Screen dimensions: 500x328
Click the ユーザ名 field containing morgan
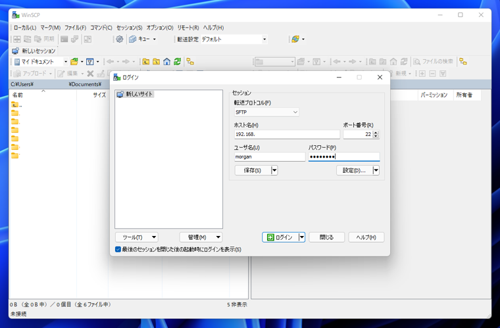point(270,156)
